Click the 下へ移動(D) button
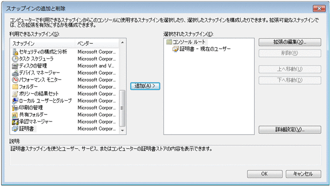This screenshot has width=331, height=187. [x=290, y=80]
